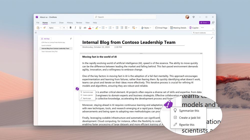Toggle underline formatting

80,28
